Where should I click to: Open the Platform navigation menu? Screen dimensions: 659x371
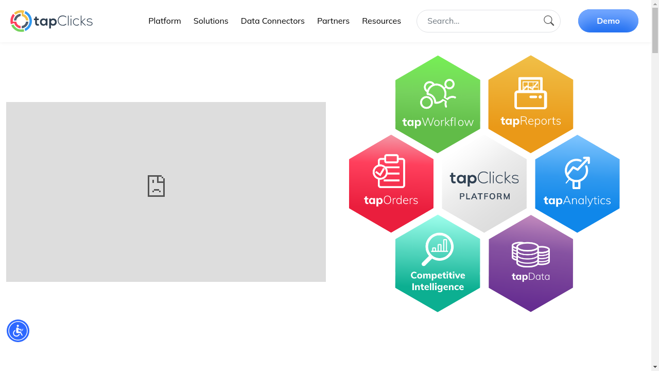(164, 21)
